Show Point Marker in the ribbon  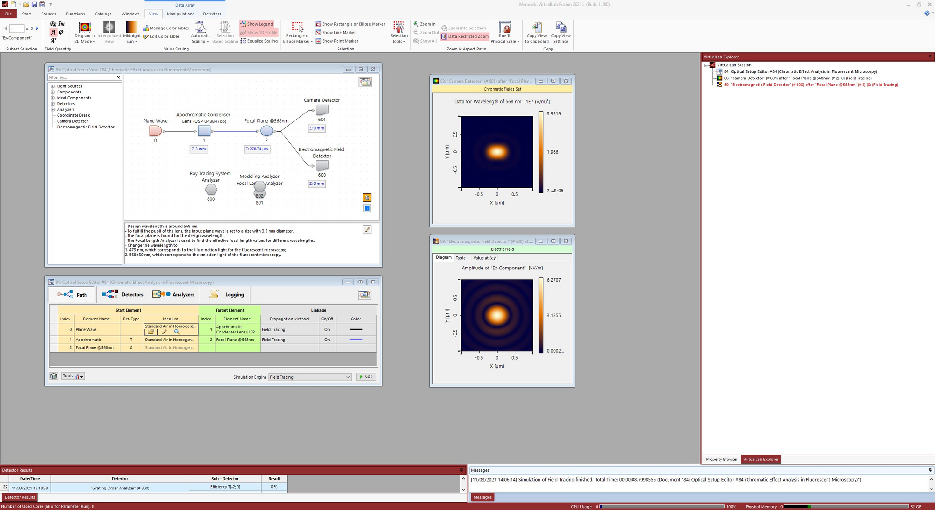pyautogui.click(x=337, y=41)
